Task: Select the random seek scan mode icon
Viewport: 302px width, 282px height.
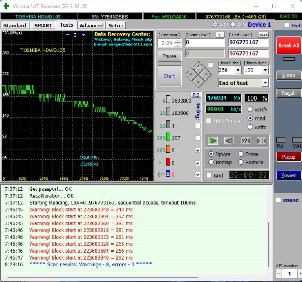Action: click(245, 141)
